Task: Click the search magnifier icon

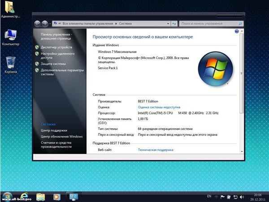Action: 240,24
